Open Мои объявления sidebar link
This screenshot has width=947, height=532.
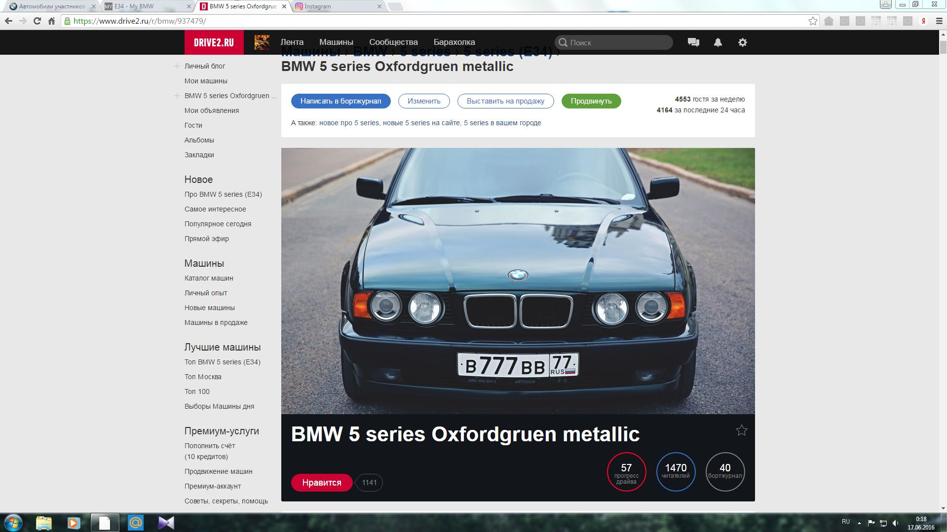[212, 110]
